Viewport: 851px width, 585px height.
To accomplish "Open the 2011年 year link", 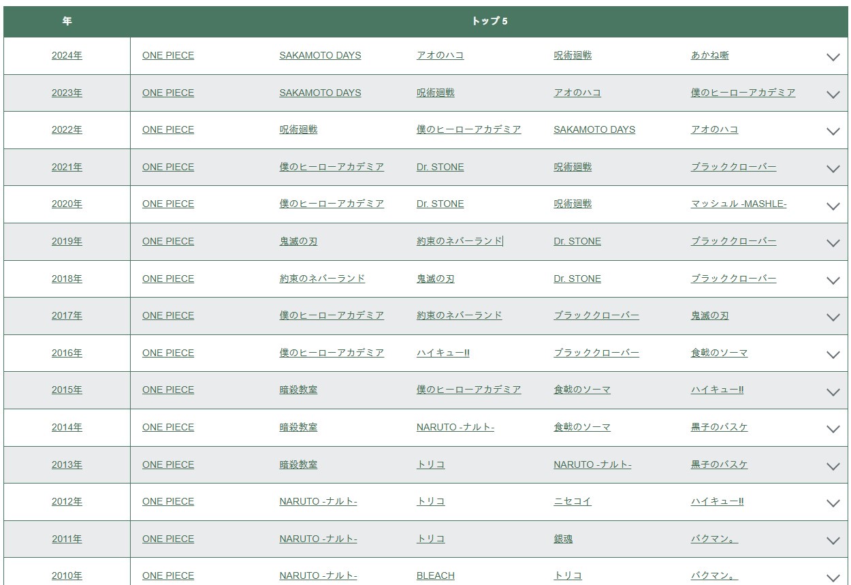I will coord(67,539).
